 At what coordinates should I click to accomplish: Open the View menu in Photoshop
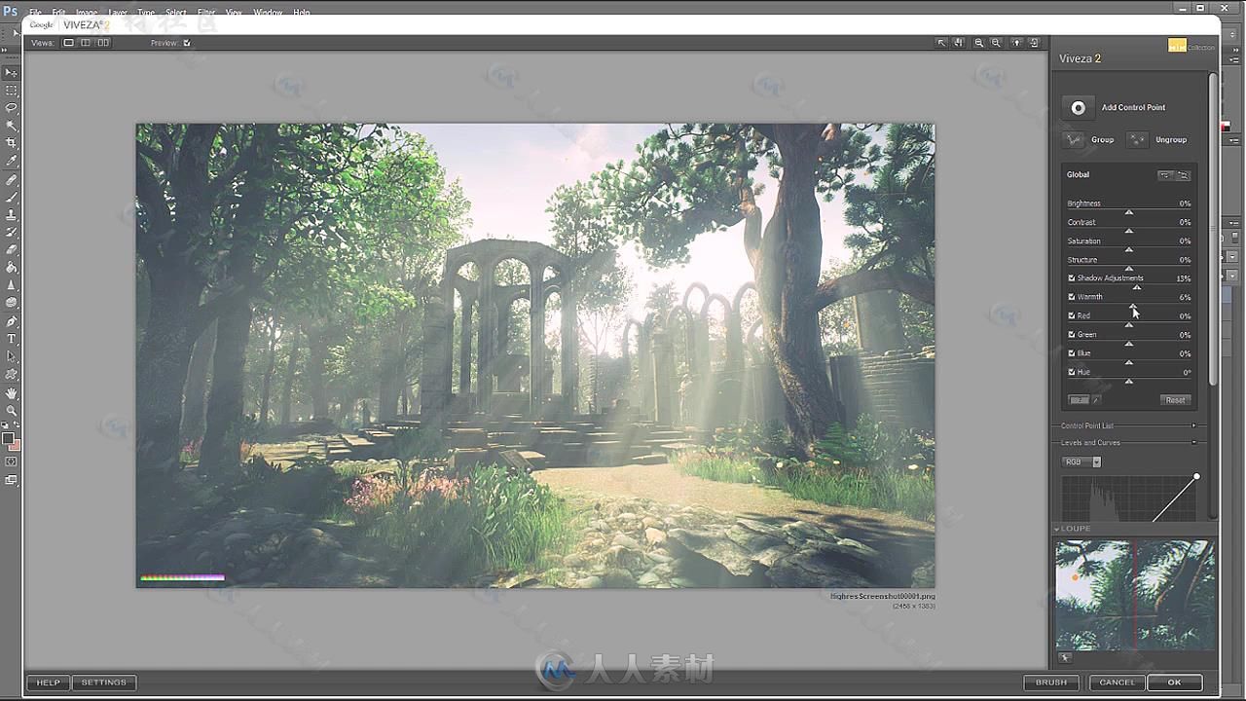tap(234, 13)
